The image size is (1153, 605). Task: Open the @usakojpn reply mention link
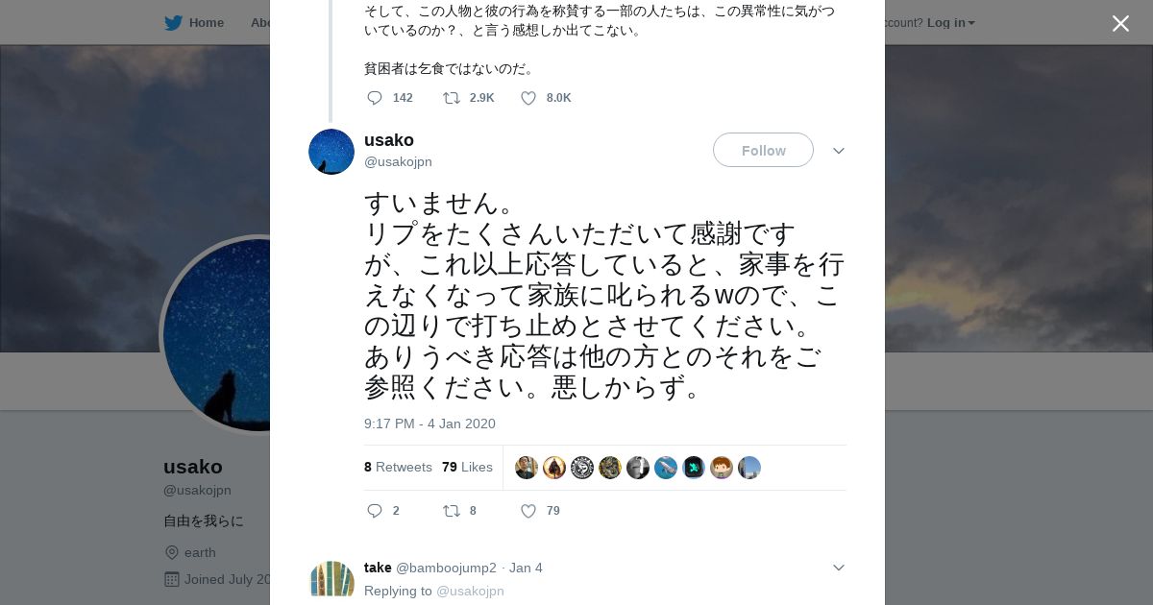(x=470, y=591)
